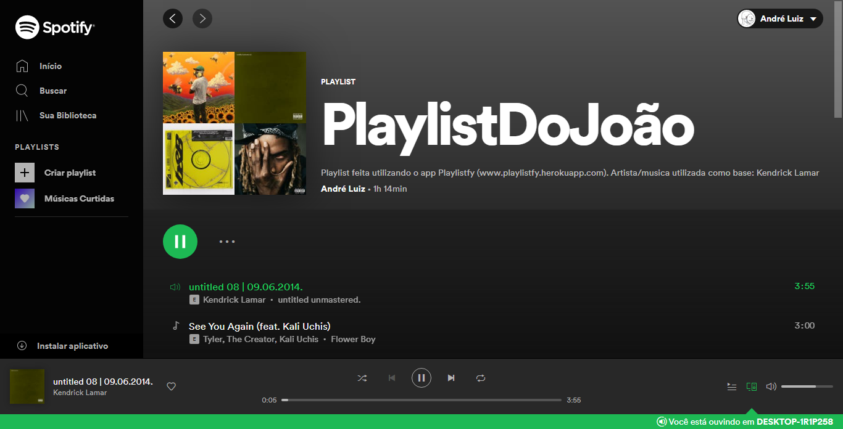Click the 3:55 duration of untitled 08
This screenshot has height=429, width=843.
[x=805, y=286]
